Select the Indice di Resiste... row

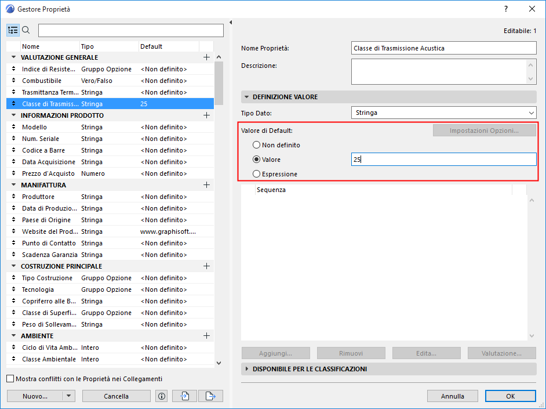(x=110, y=69)
